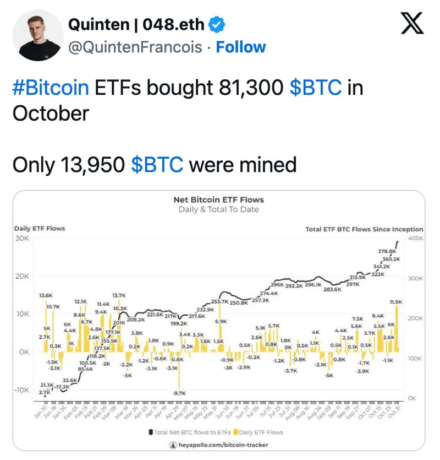Open Quinten's profile avatar photo

(x=38, y=35)
